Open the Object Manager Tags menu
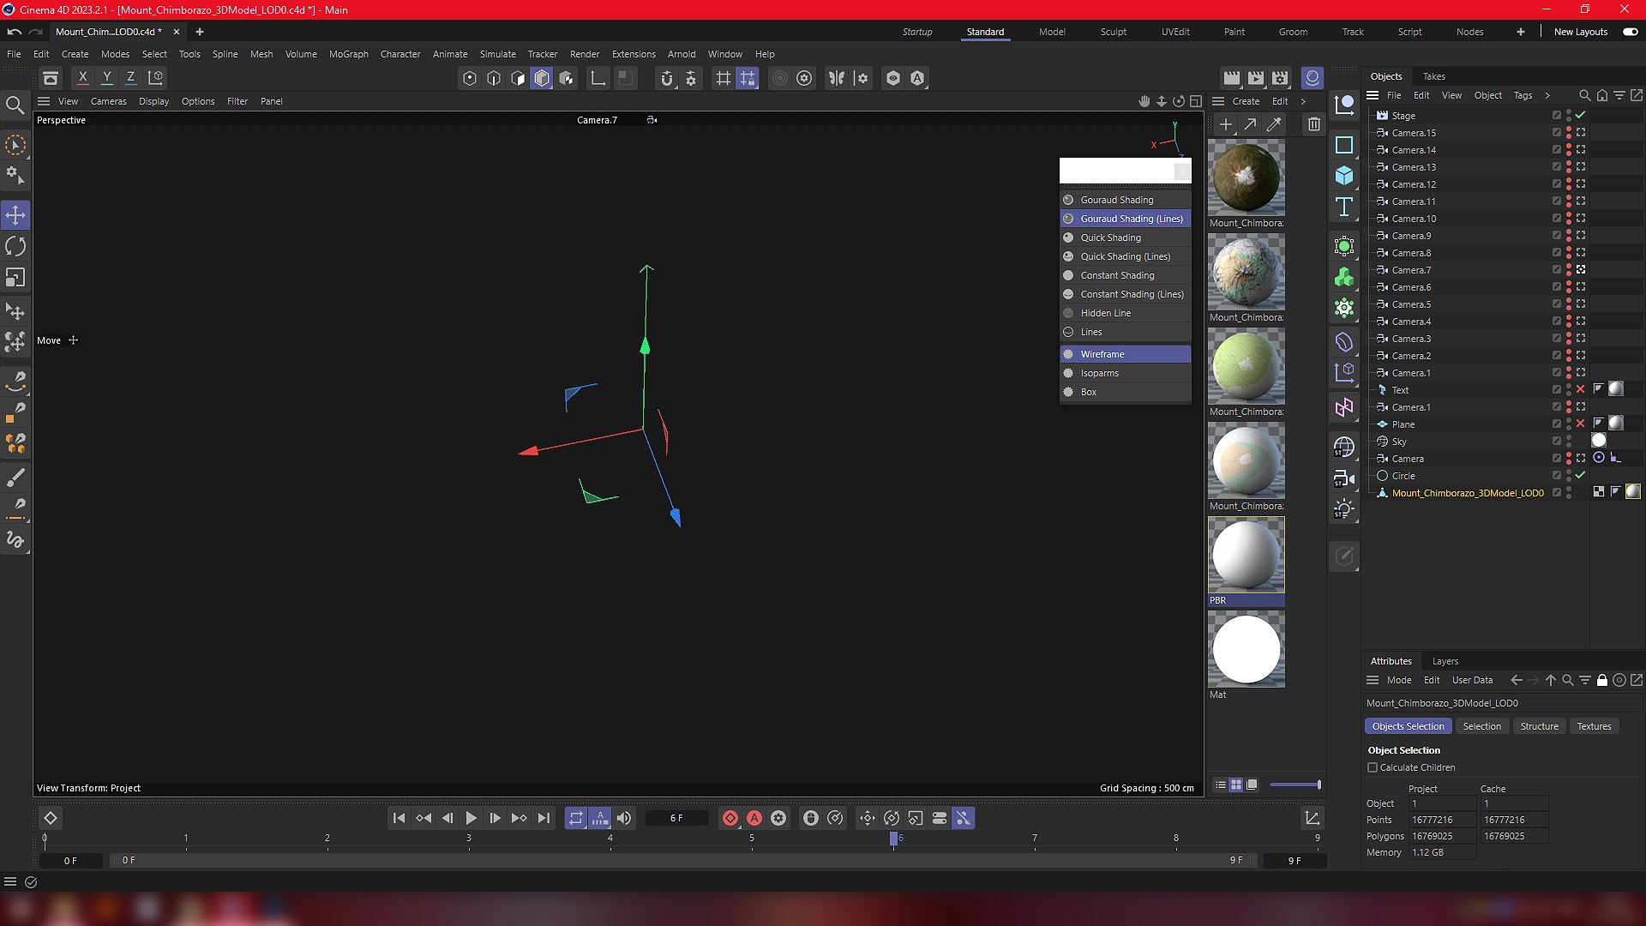The image size is (1646, 926). click(x=1523, y=95)
